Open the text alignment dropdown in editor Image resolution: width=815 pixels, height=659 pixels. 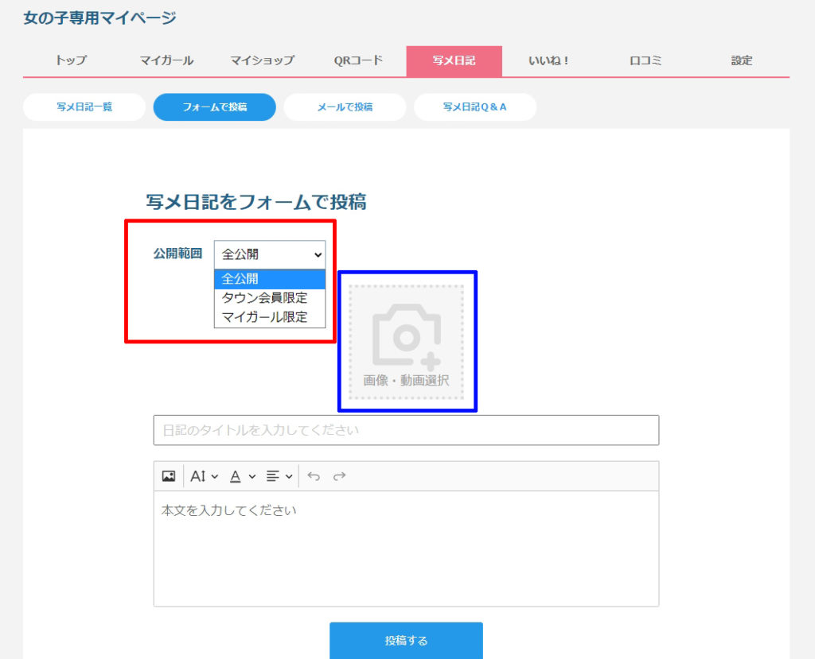(279, 476)
